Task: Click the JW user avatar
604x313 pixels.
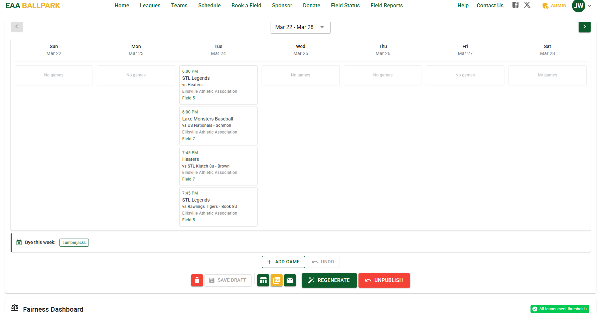Action: point(579,6)
